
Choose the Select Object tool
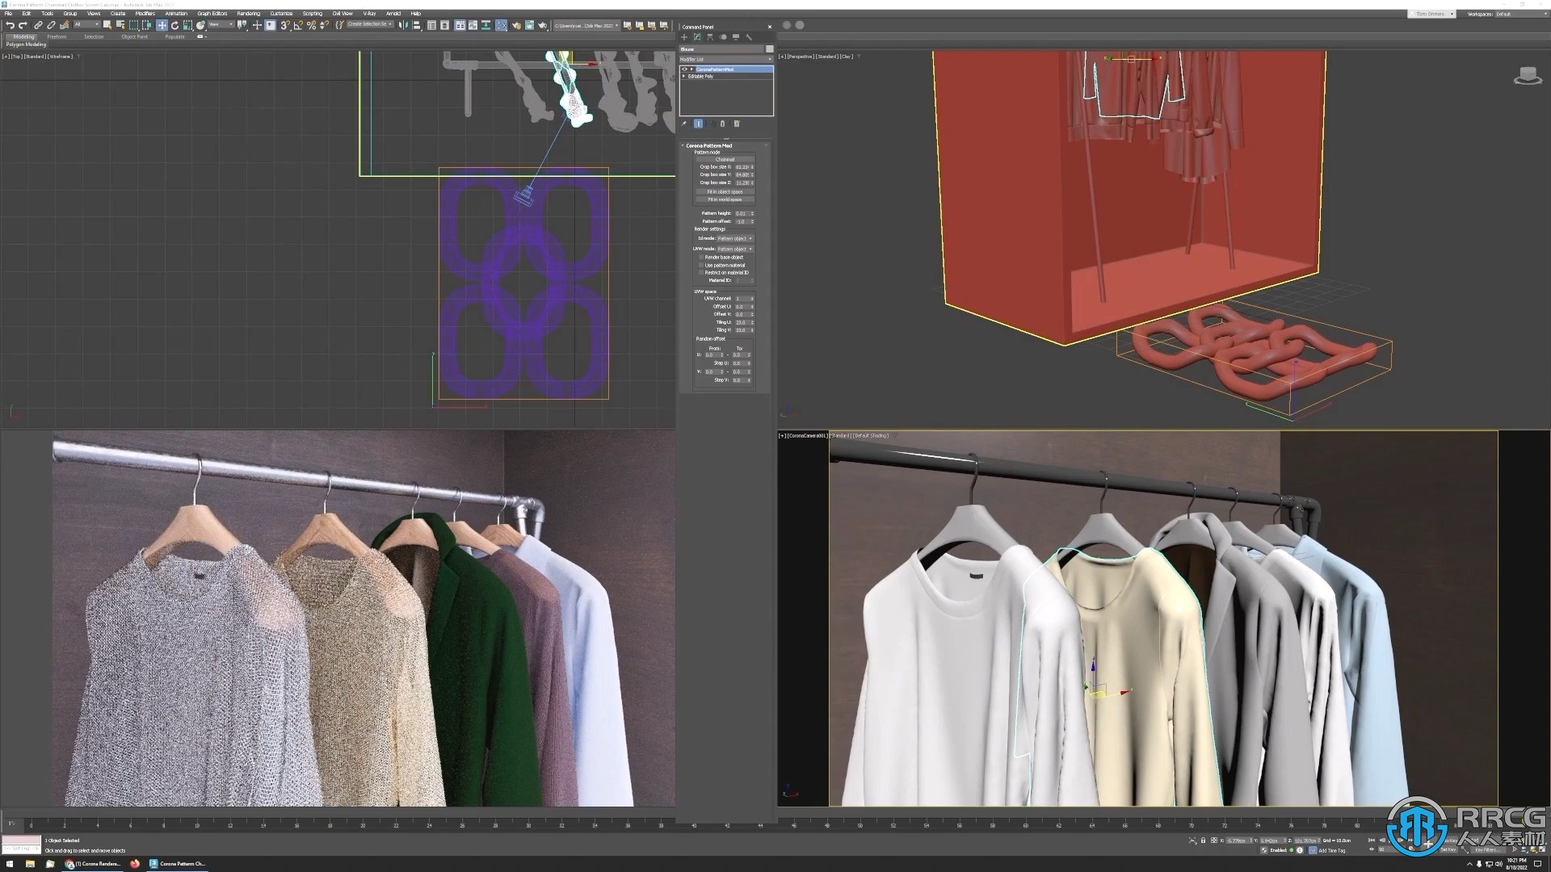[107, 25]
